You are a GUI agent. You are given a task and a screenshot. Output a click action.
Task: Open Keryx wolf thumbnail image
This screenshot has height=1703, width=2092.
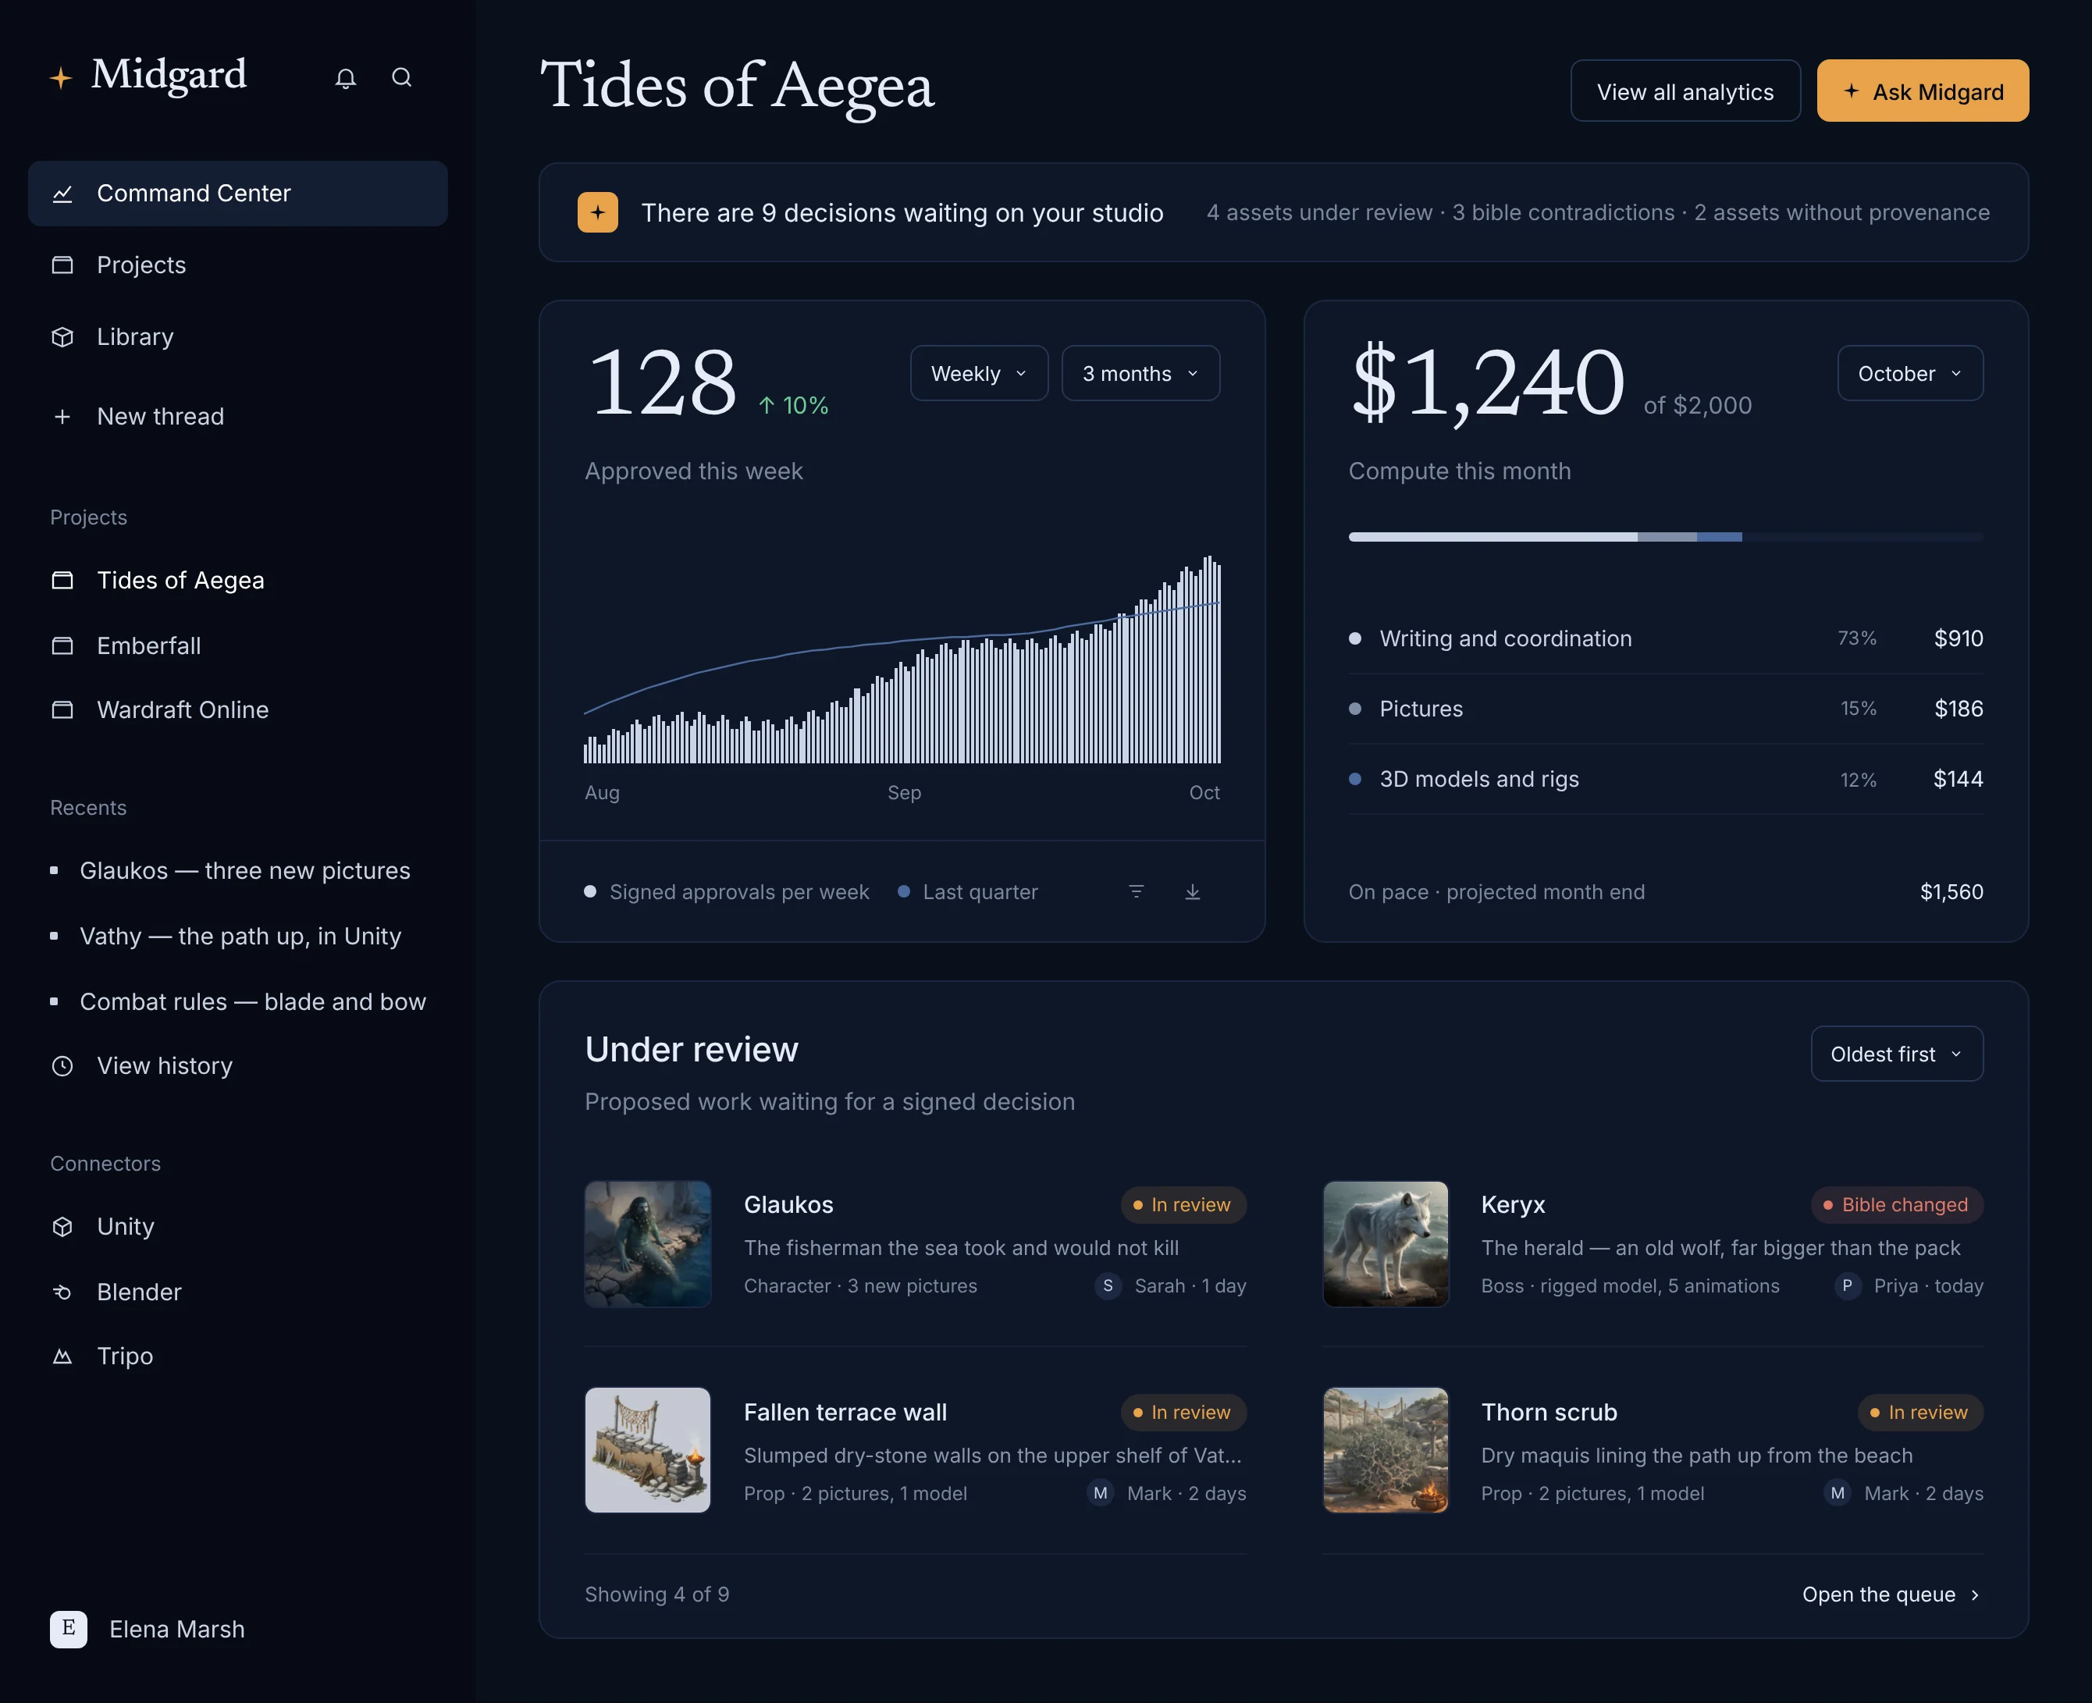coord(1386,1244)
